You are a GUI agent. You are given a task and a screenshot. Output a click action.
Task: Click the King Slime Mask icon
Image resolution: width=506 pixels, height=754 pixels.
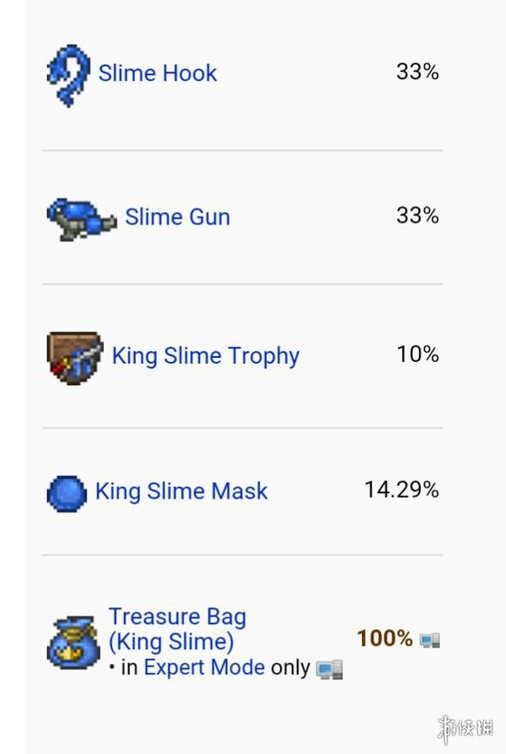coord(67,494)
